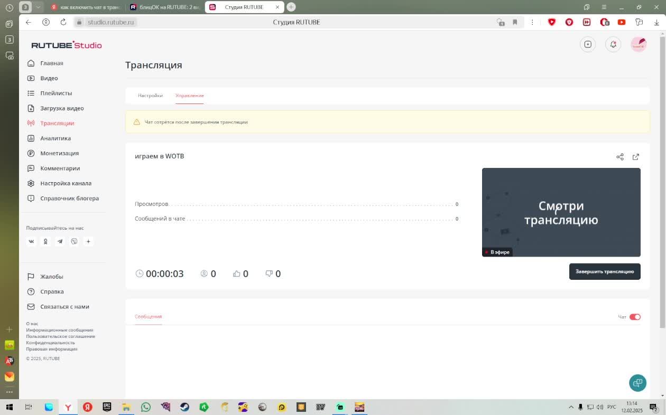Click the stream preview thumbnail
The height and width of the screenshot is (415, 666).
point(561,212)
